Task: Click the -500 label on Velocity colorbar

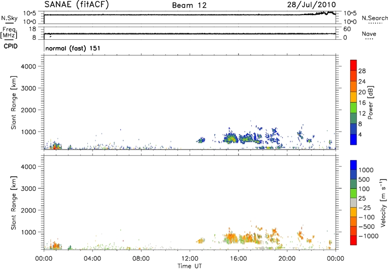Action: (x=367, y=226)
